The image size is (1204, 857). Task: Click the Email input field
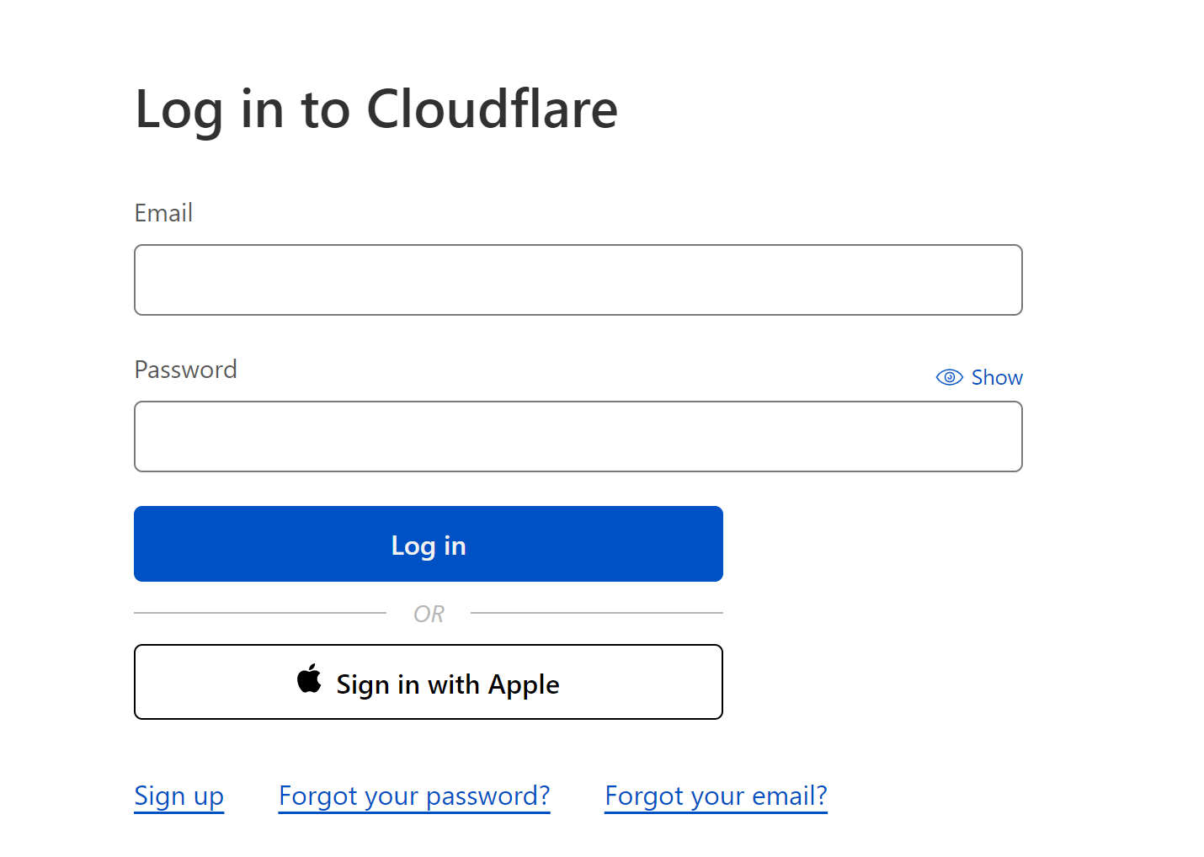click(578, 280)
